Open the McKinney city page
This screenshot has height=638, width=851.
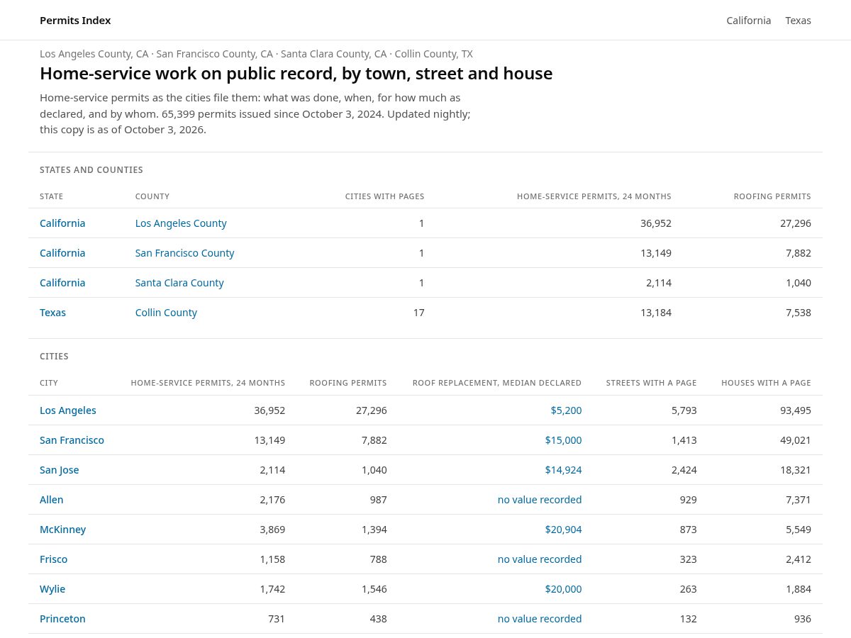(62, 530)
